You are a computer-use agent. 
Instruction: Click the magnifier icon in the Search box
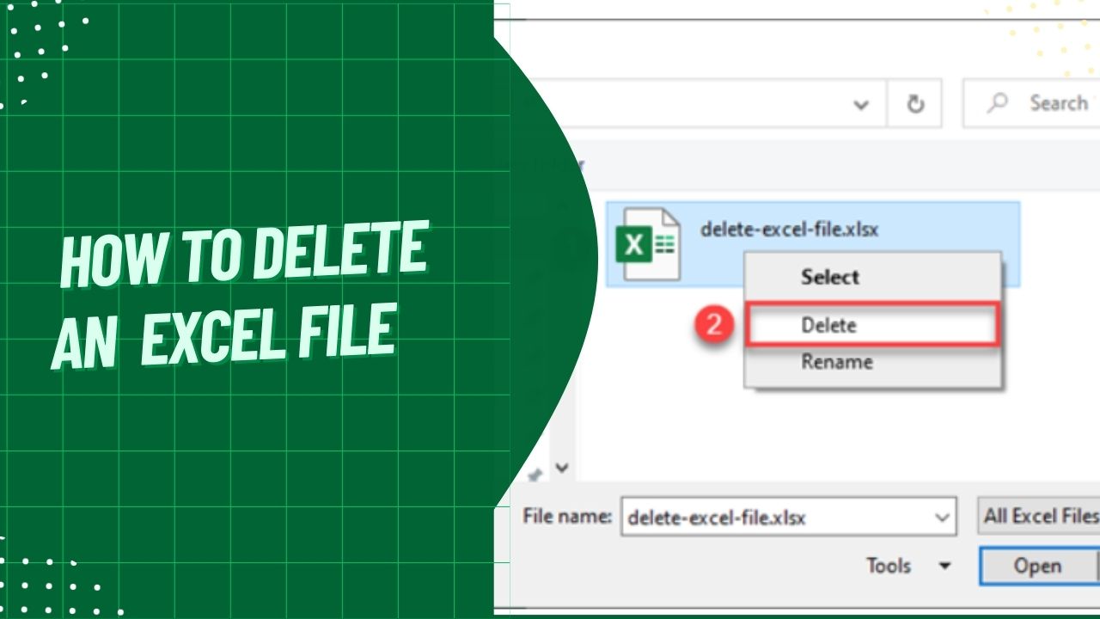997,103
